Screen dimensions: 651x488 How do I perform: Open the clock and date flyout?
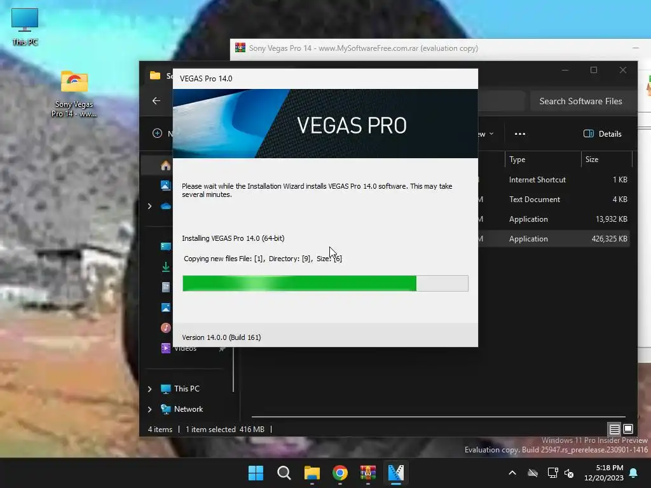click(x=604, y=473)
